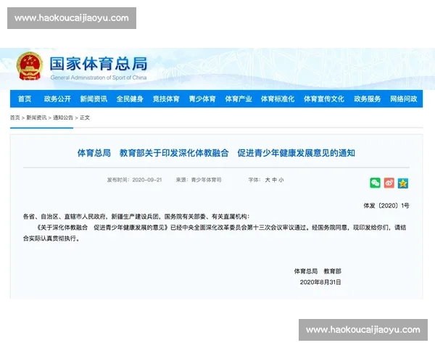Go to 新闻资讯 in the navigation bar
435x348 pixels.
pyautogui.click(x=94, y=99)
